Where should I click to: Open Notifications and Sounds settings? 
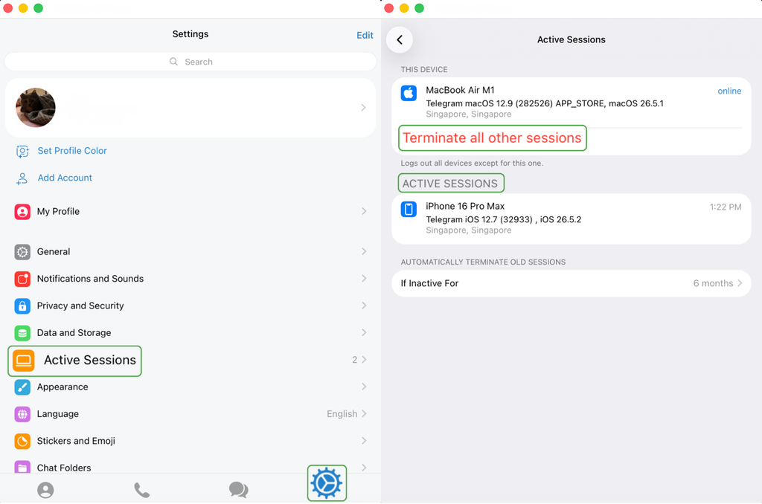[190, 279]
